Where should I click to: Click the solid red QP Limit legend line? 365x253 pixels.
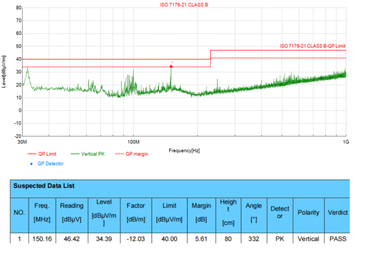(31, 154)
